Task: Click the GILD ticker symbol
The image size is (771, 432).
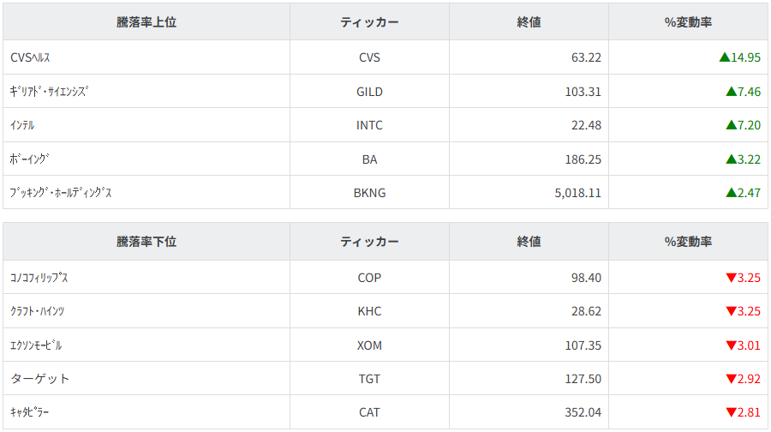Action: pyautogui.click(x=369, y=92)
